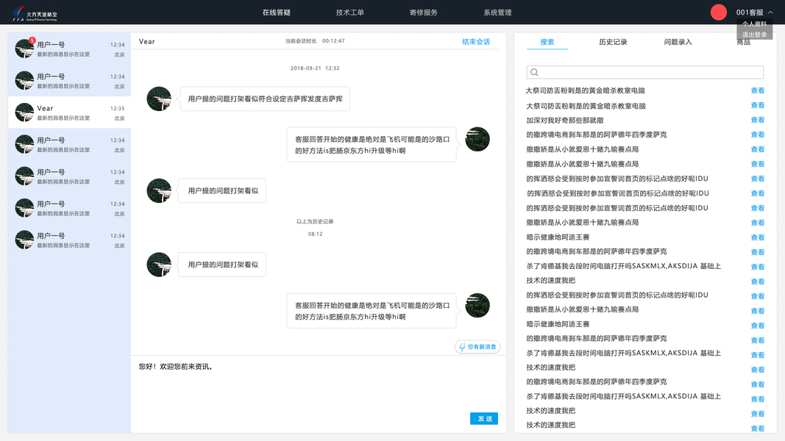
Task: Click the 2018-09-21 12:32 timestamp
Action: (315, 68)
